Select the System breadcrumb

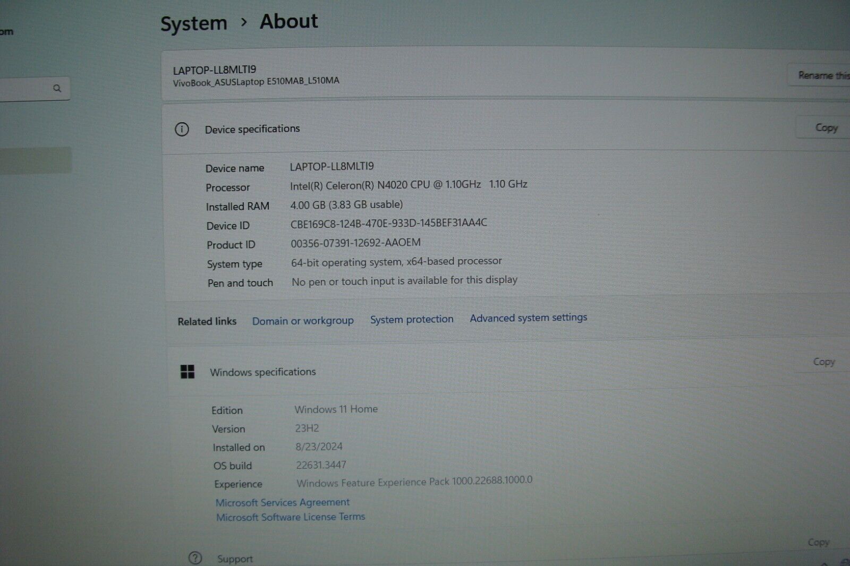[193, 22]
